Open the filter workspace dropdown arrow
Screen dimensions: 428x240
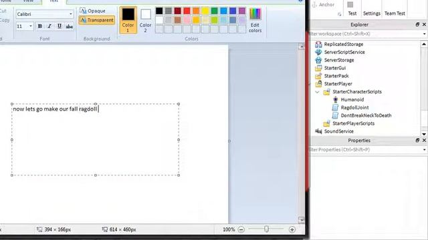point(425,34)
